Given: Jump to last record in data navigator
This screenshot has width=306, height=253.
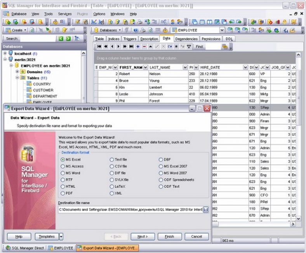Looking at the screenshot, I should pos(131,47).
